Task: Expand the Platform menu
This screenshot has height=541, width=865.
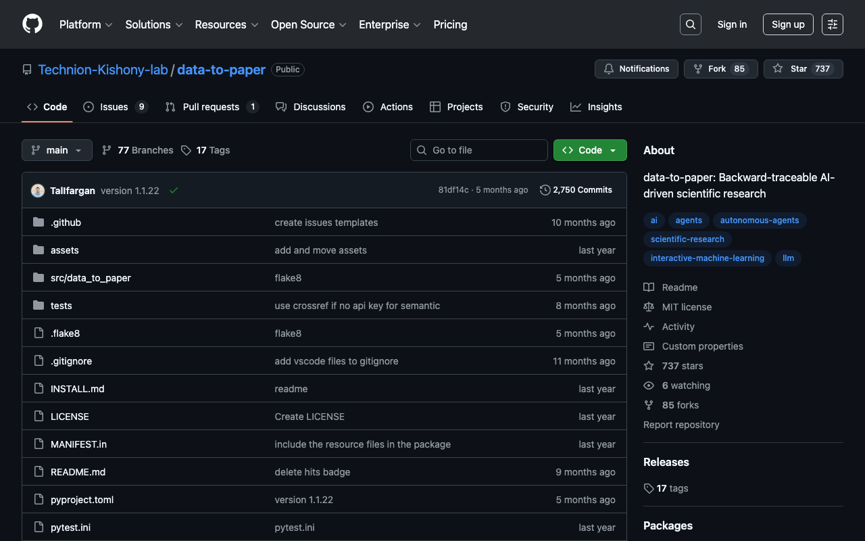Action: (x=85, y=24)
